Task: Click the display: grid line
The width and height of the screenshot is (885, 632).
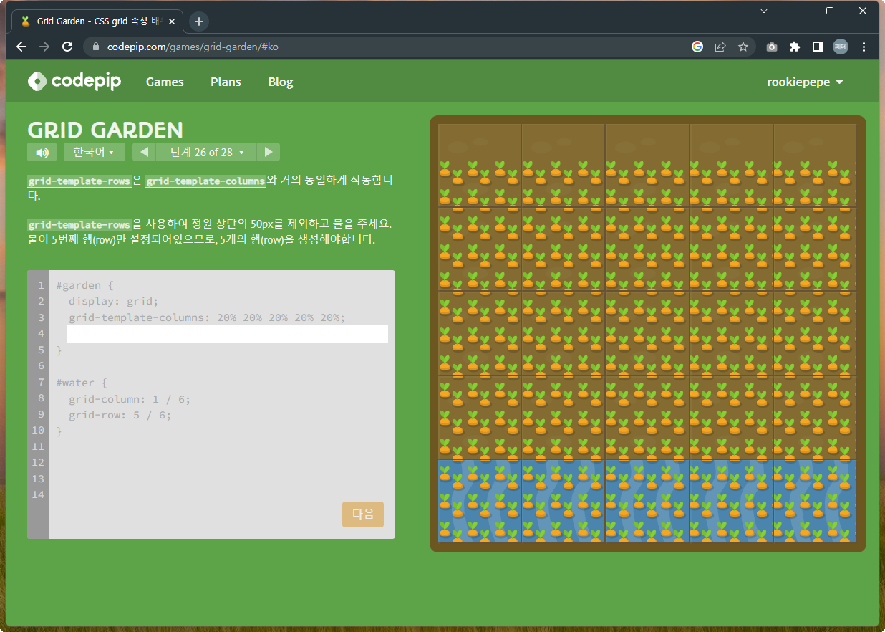Action: coord(114,301)
